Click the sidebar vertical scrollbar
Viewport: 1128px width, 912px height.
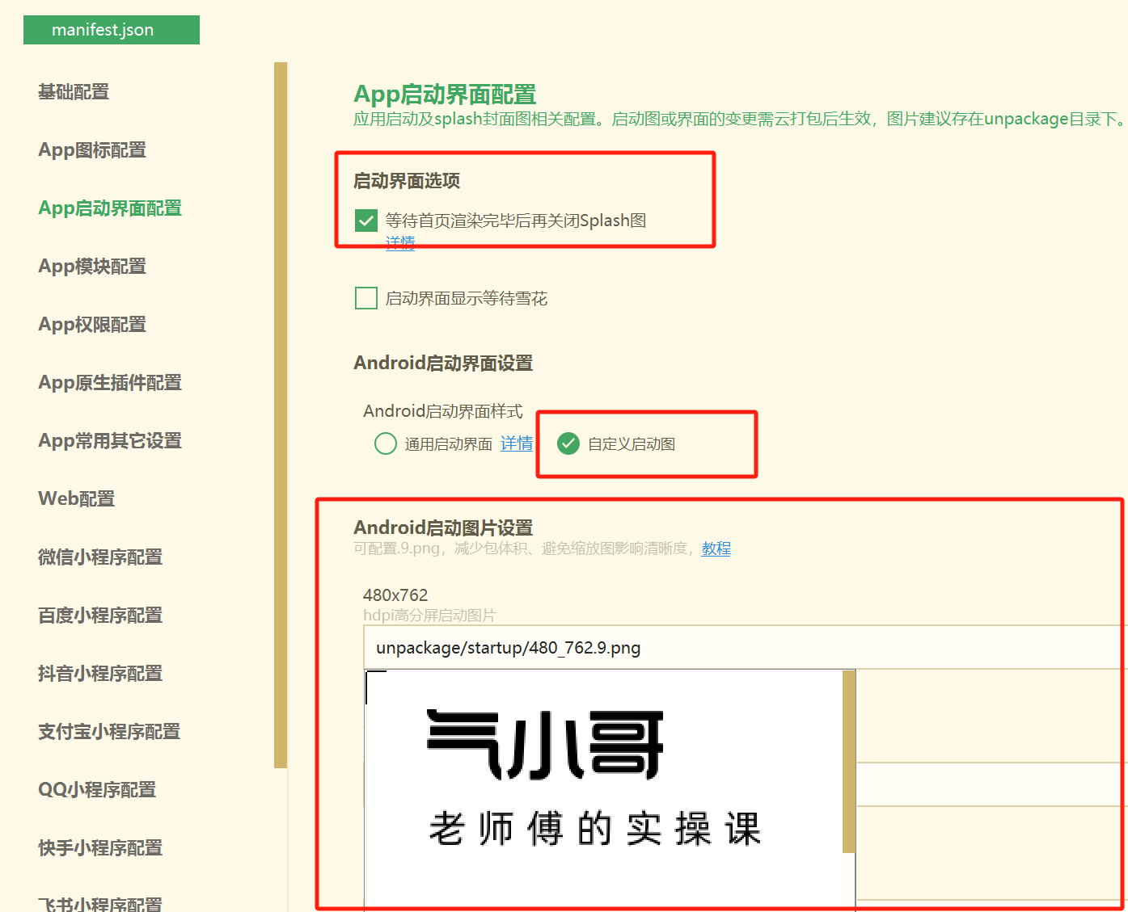point(281,415)
